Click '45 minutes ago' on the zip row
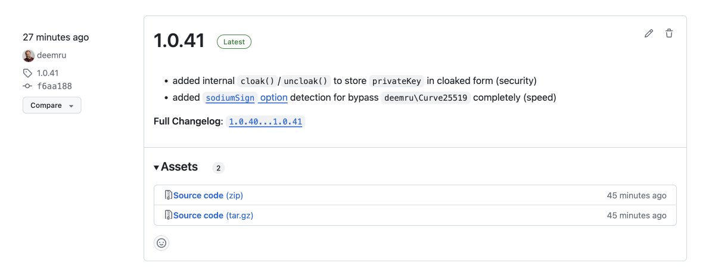 637,195
